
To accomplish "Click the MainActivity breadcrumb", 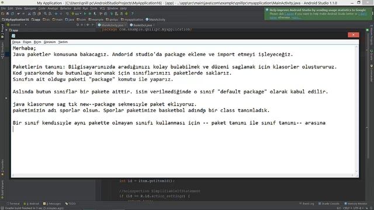I will coord(155,19).
